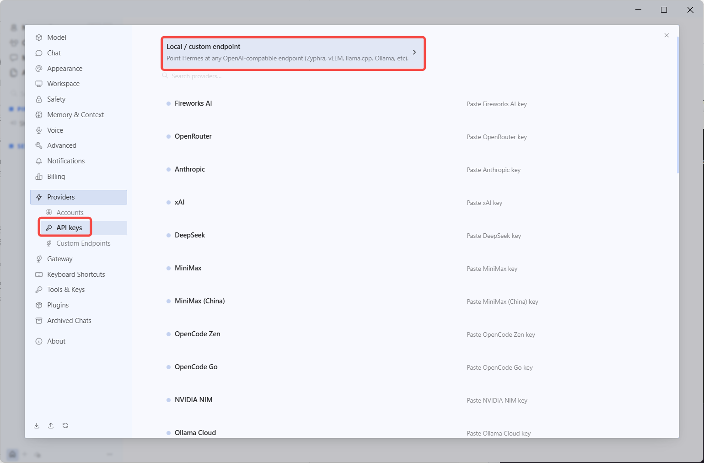Minimize the application window
Viewport: 704px width, 463px height.
(x=639, y=10)
